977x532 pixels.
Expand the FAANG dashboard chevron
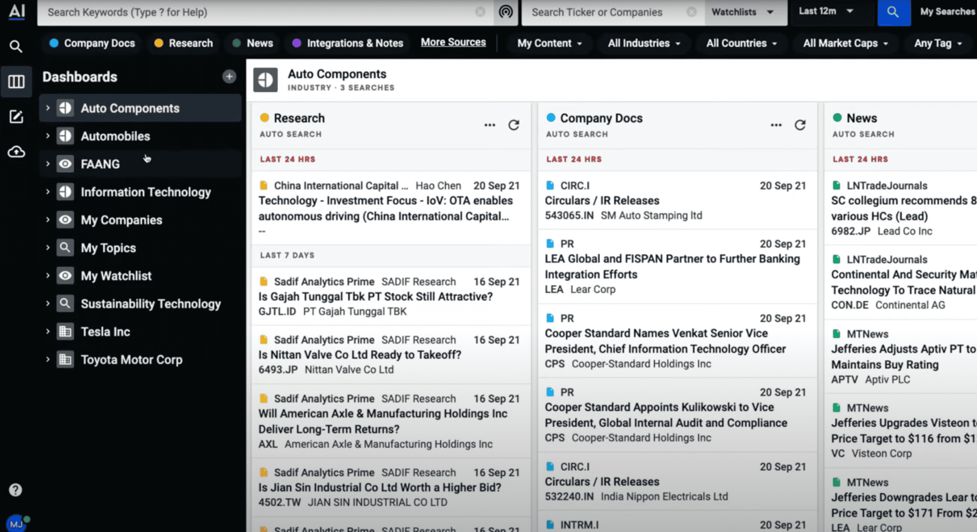(48, 164)
